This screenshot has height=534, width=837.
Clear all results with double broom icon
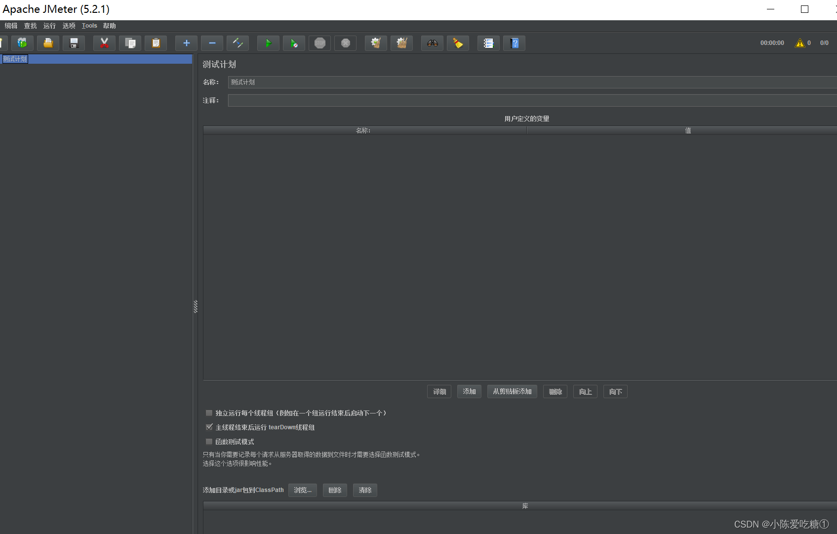[x=401, y=43]
